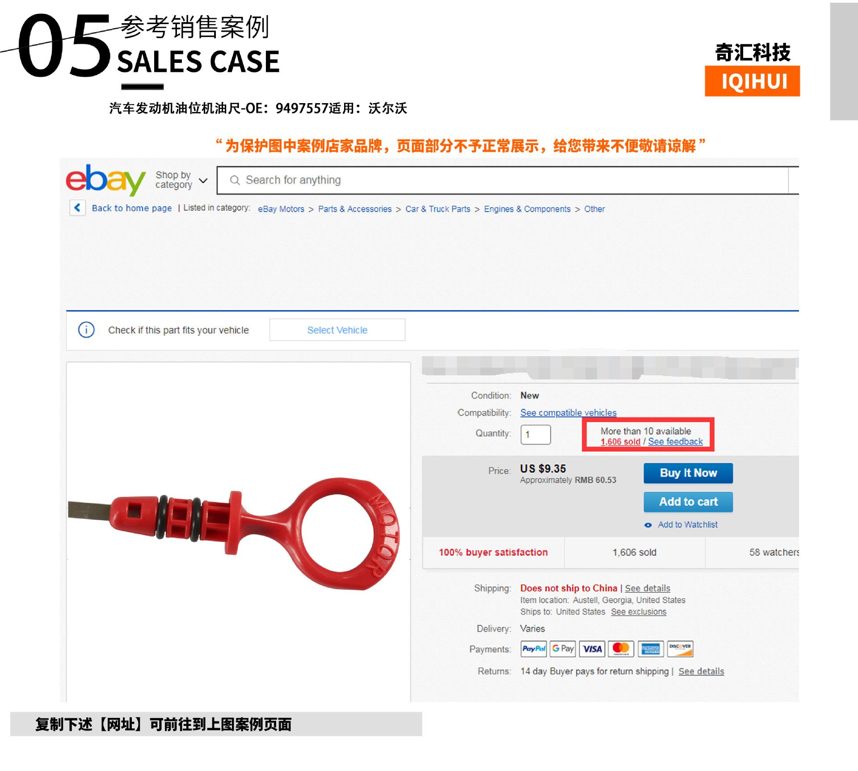Go to Parts & Accessories category
The width and height of the screenshot is (858, 771).
point(355,209)
